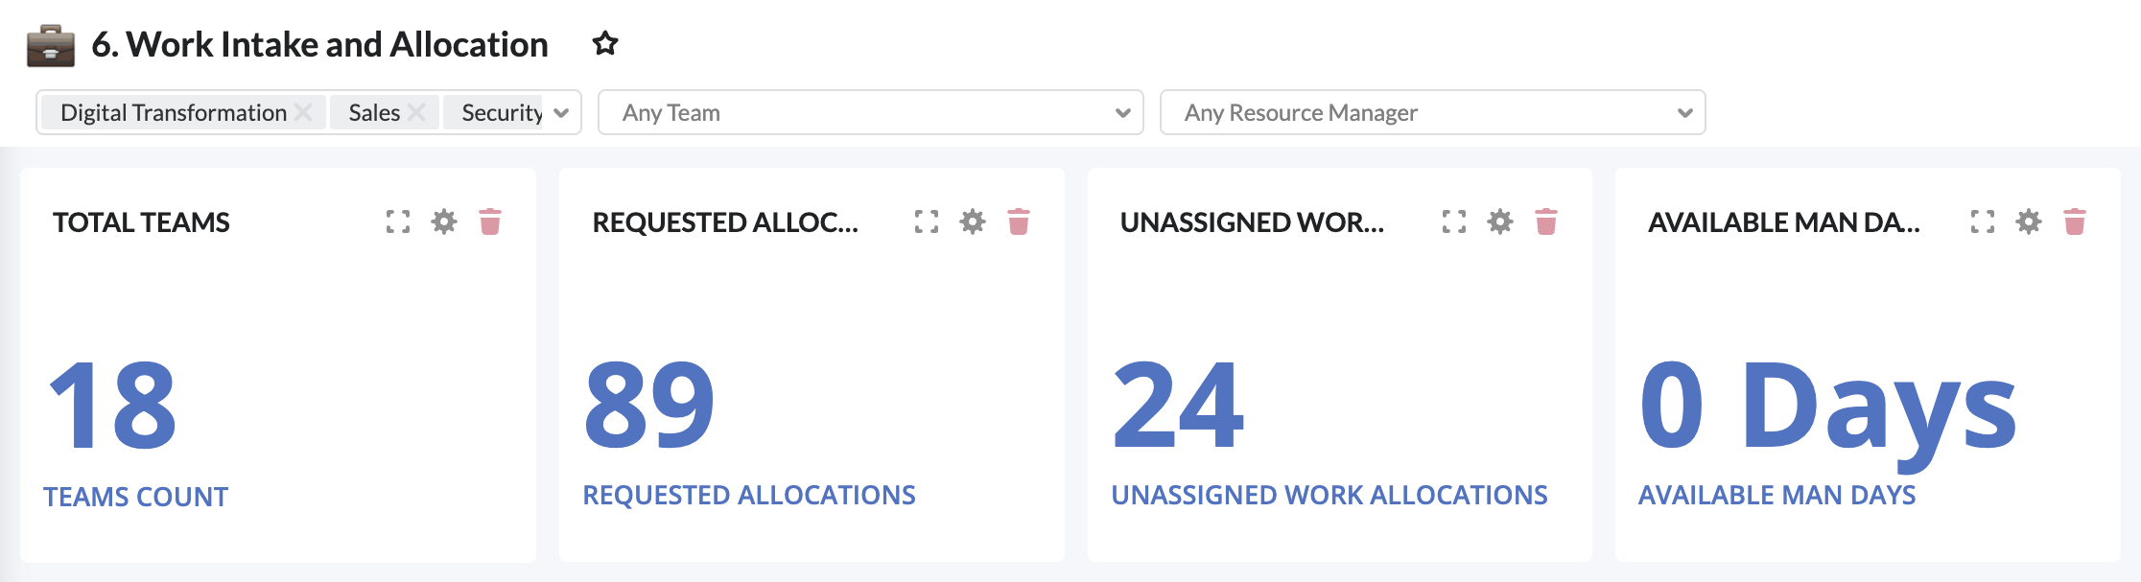
Task: Expand the Total Teams widget to fullscreen
Action: [398, 222]
